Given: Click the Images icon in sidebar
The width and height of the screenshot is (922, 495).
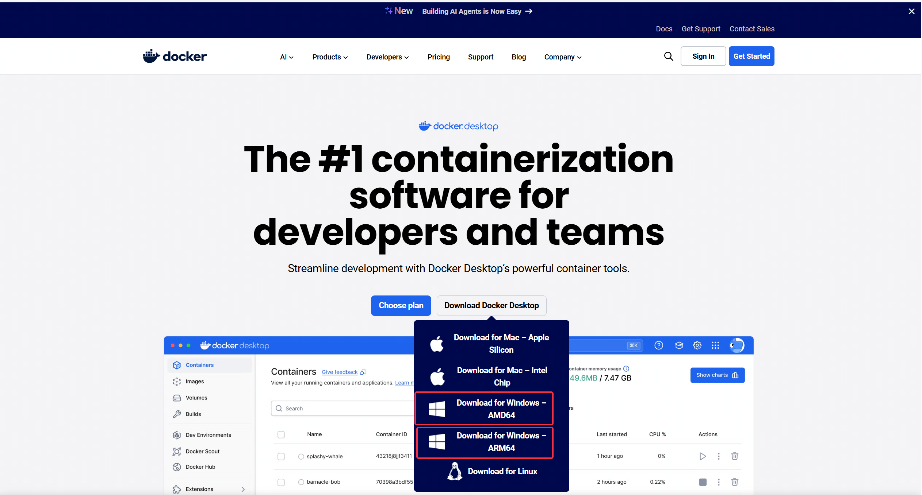Looking at the screenshot, I should (177, 382).
